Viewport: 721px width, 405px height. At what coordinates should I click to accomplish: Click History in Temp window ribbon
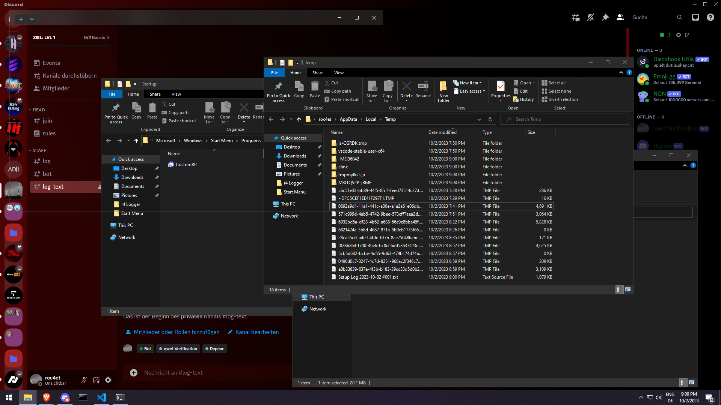pyautogui.click(x=523, y=99)
